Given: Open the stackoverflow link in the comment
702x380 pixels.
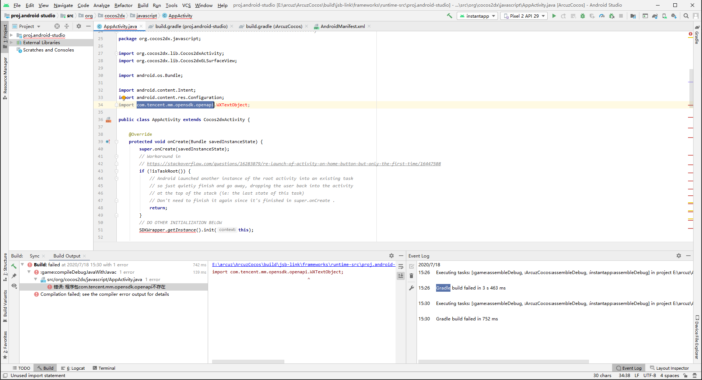Looking at the screenshot, I should click(294, 164).
